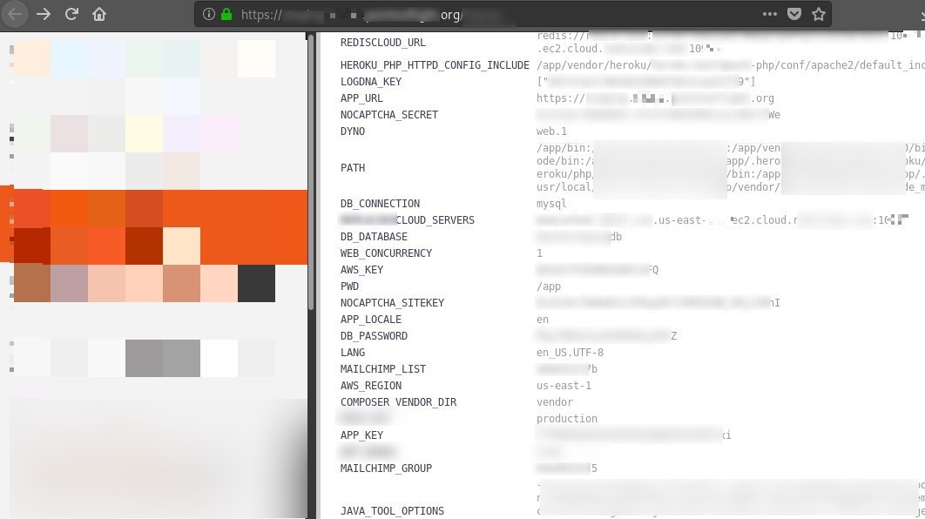
Task: Show site information via the info icon
Action: pyautogui.click(x=208, y=14)
